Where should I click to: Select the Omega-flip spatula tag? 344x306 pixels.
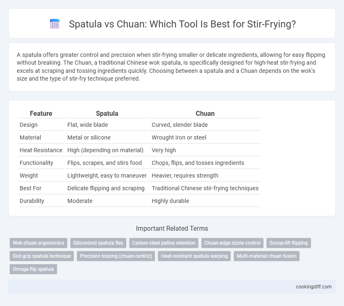[33, 269]
